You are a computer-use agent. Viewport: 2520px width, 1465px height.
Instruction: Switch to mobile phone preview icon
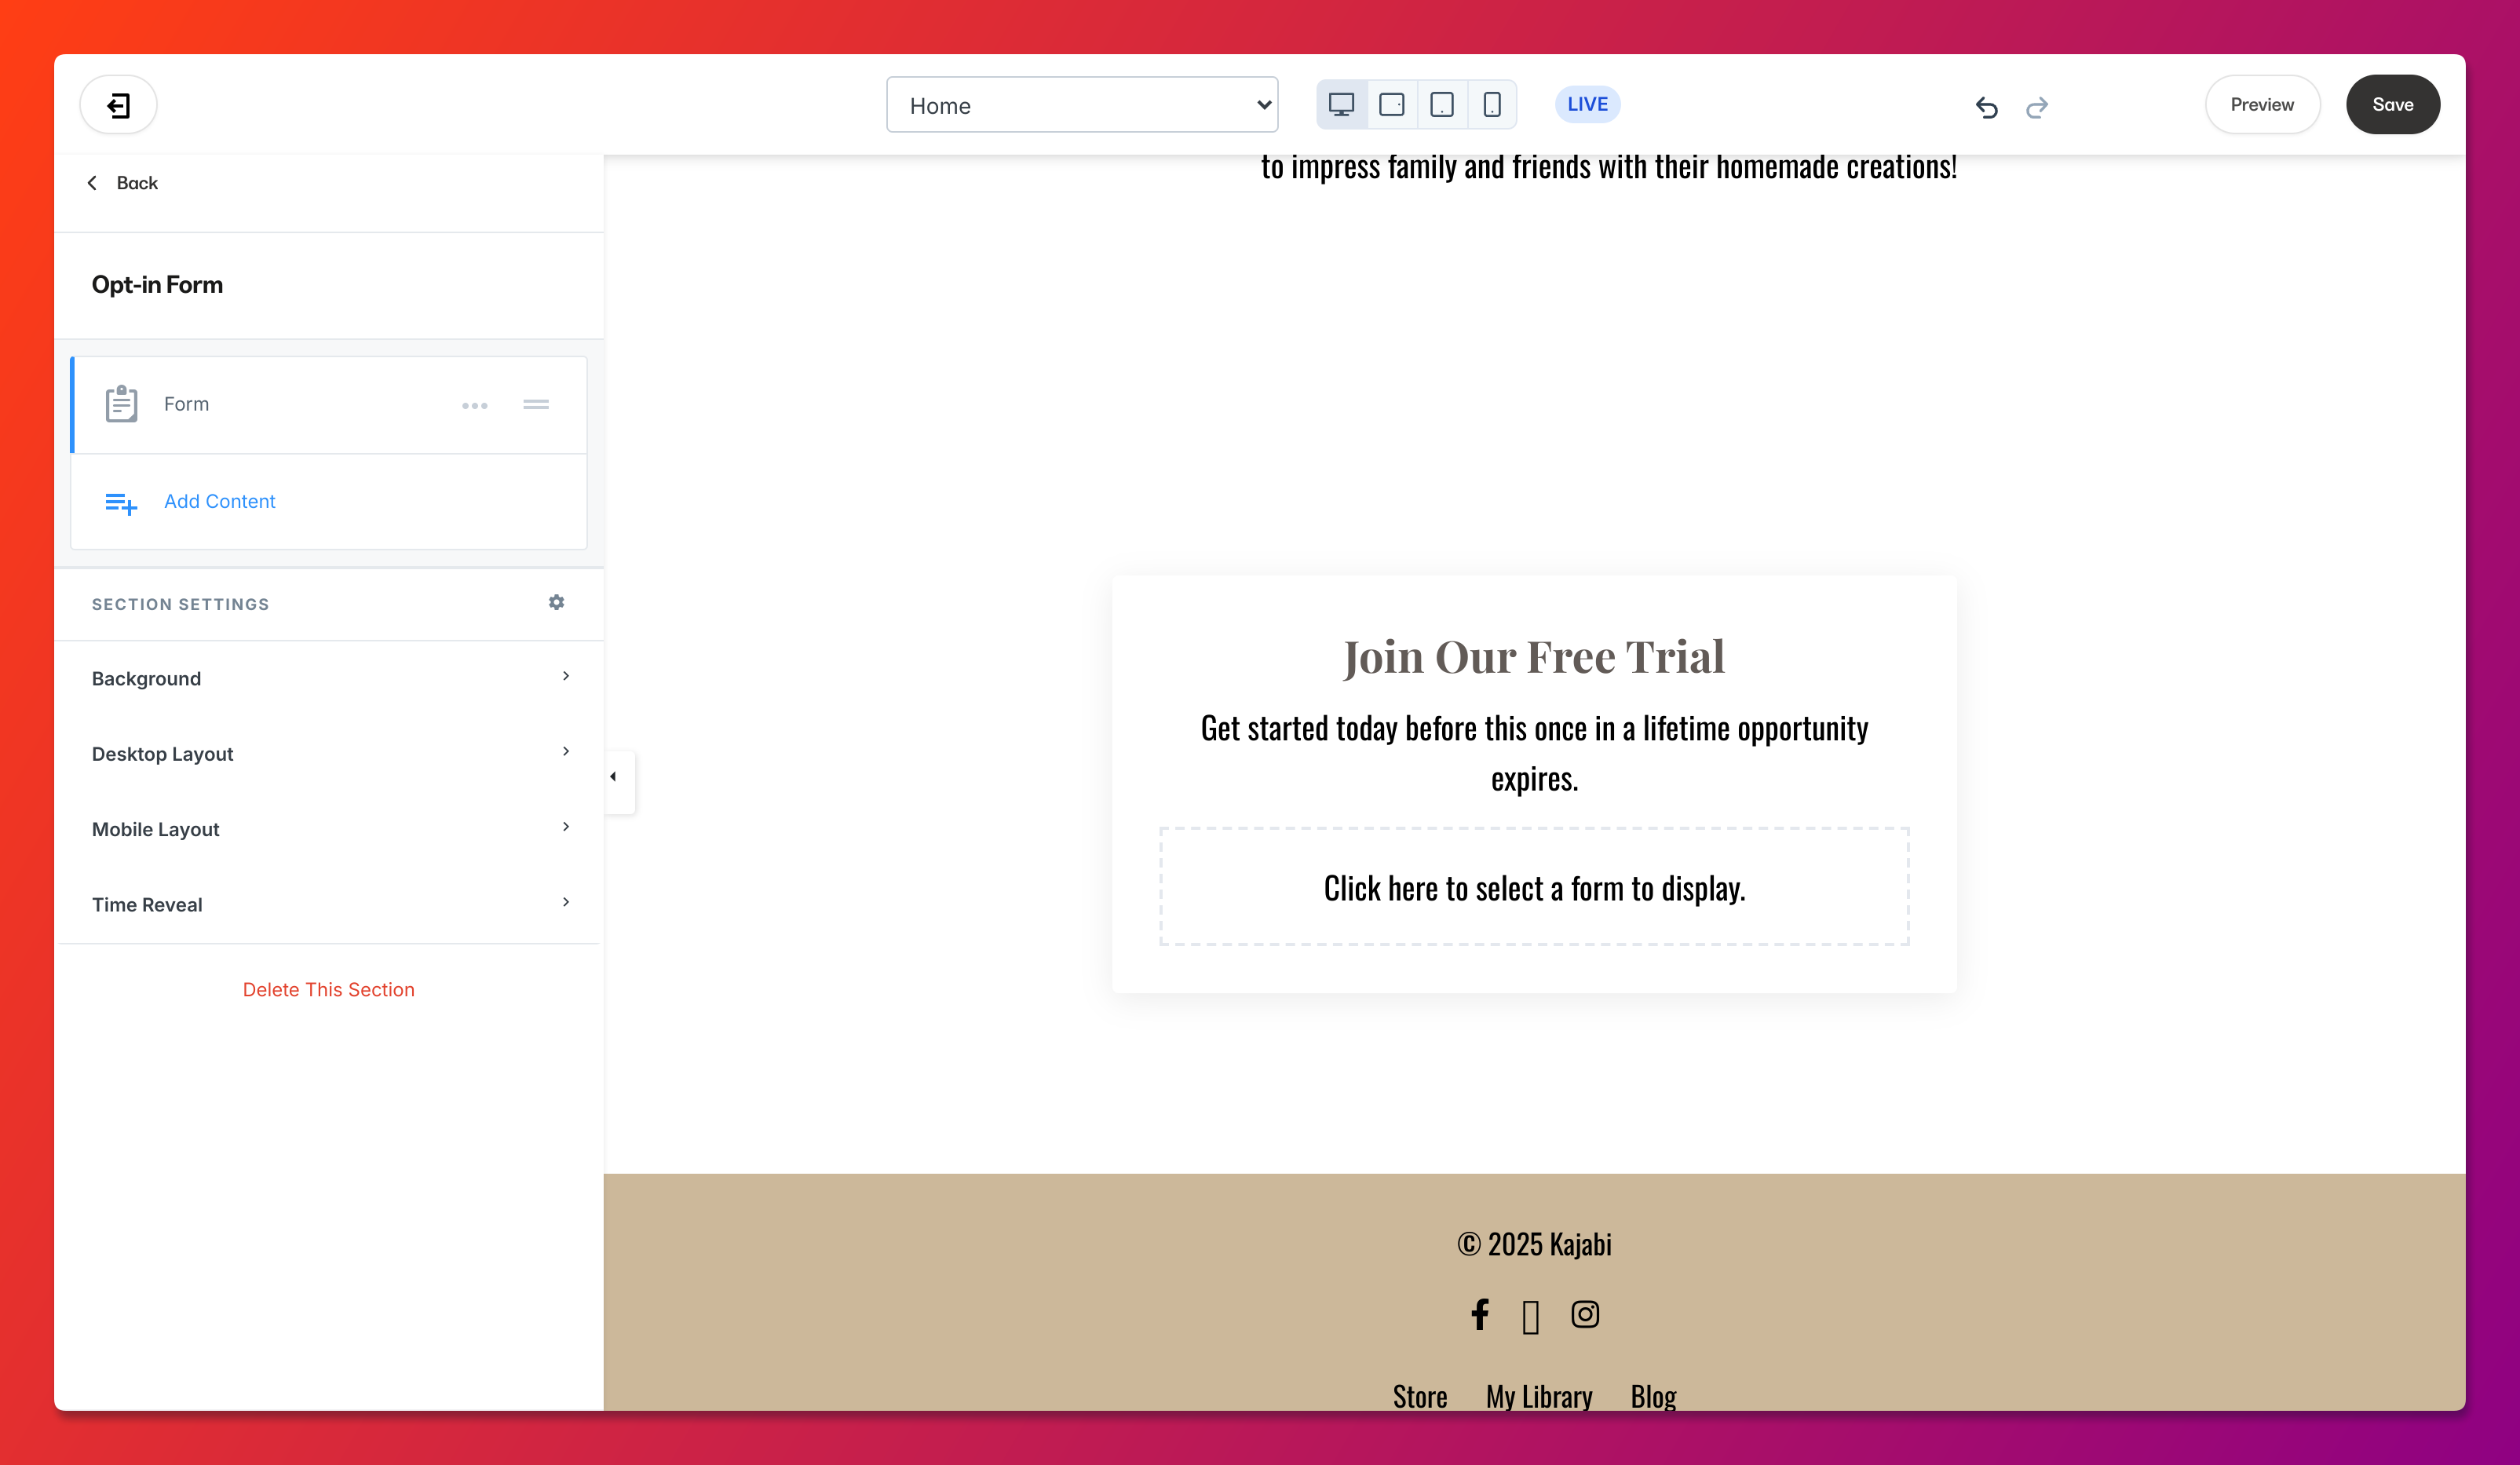[x=1491, y=104]
